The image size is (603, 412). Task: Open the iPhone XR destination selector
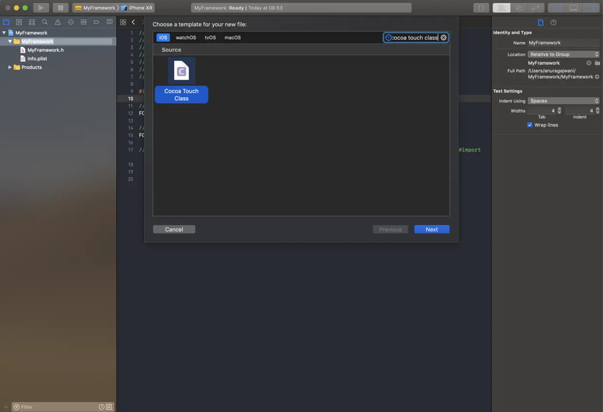pos(137,8)
